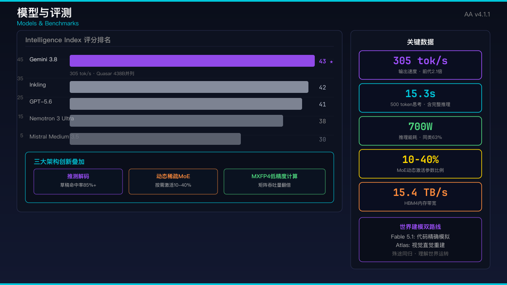The width and height of the screenshot is (507, 285).
Task: Click the 按需激活10–40% caption
Action: click(x=173, y=185)
